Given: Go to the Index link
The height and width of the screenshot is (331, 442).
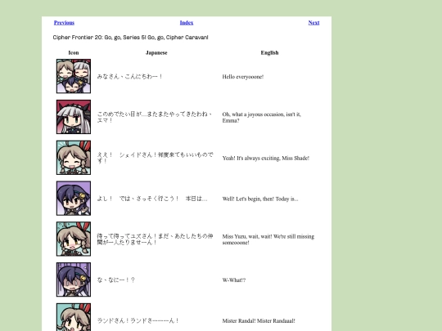Looking at the screenshot, I should pos(187,23).
